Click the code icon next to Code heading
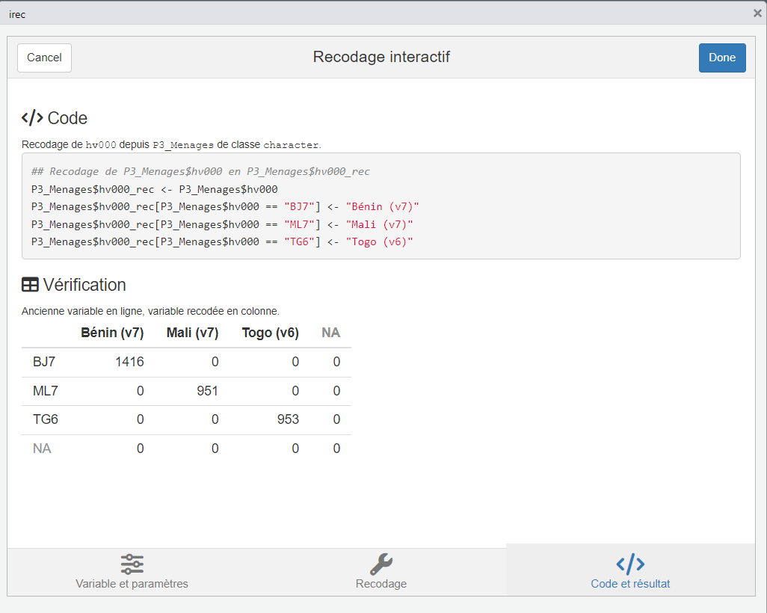This screenshot has height=613, width=767. point(32,118)
